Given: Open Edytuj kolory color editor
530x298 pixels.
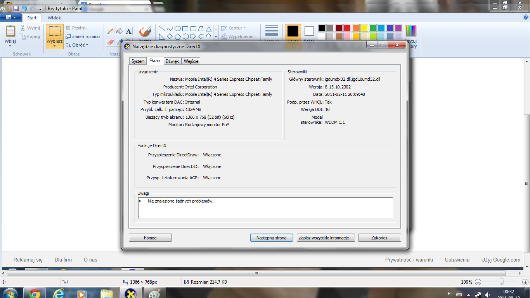Looking at the screenshot, I should coord(410,37).
